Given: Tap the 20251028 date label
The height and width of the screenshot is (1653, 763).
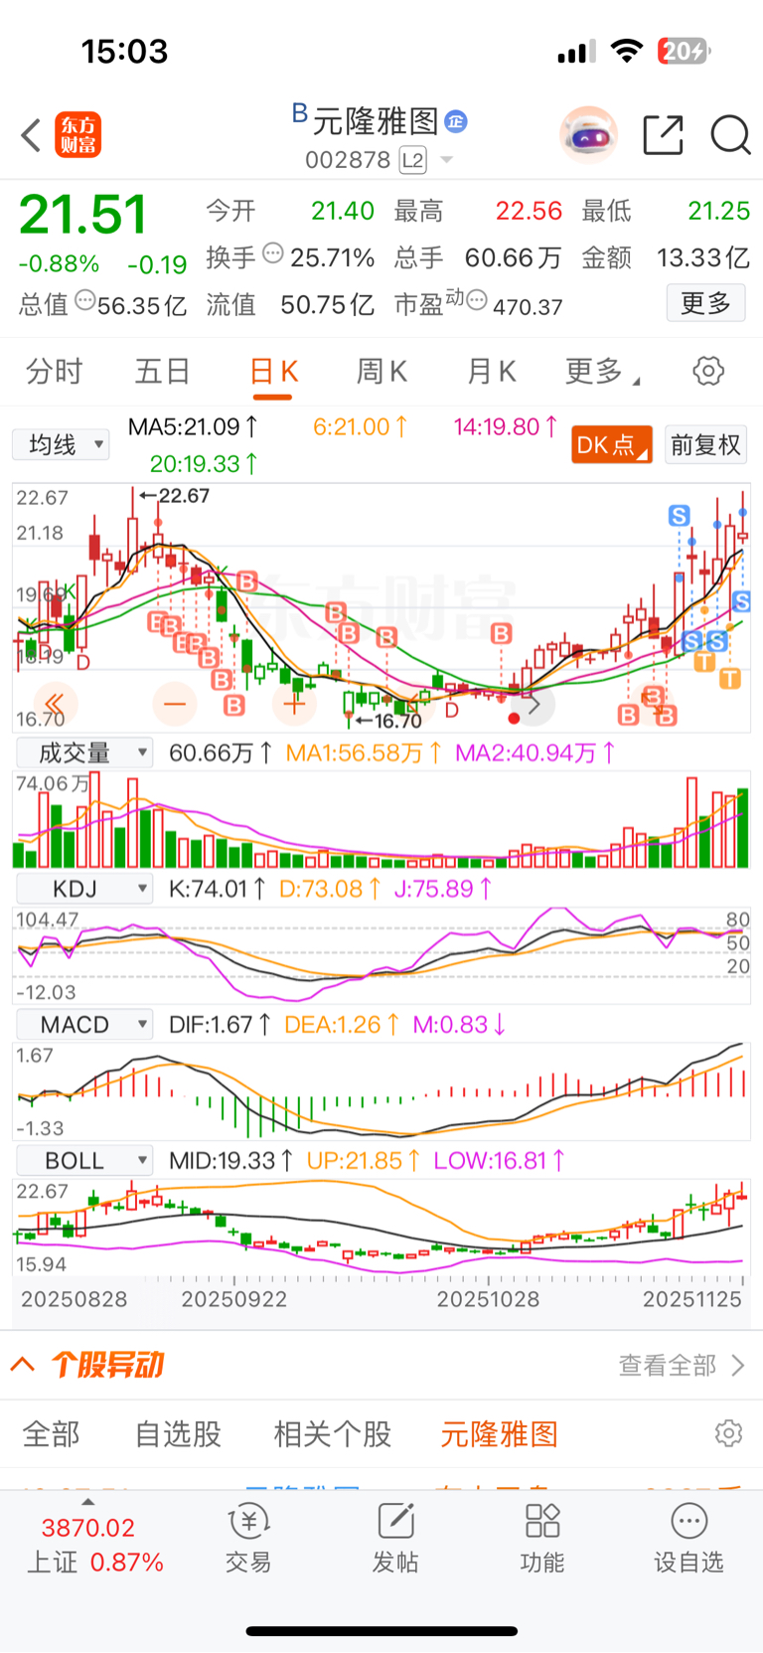Looking at the screenshot, I should tap(488, 1299).
